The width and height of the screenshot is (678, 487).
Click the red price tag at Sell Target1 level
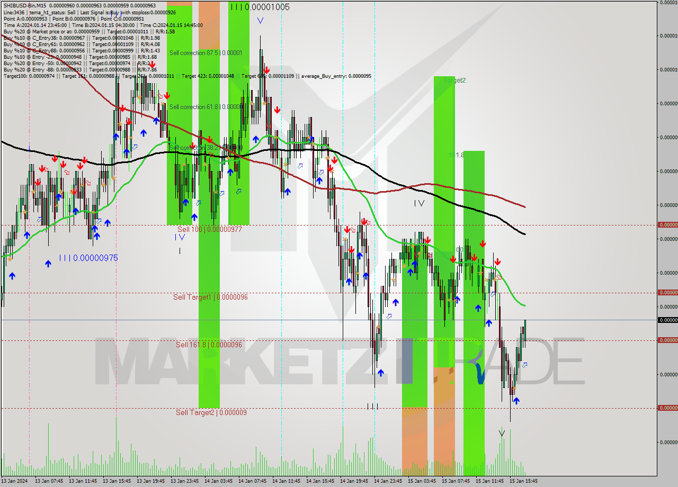[x=667, y=293]
